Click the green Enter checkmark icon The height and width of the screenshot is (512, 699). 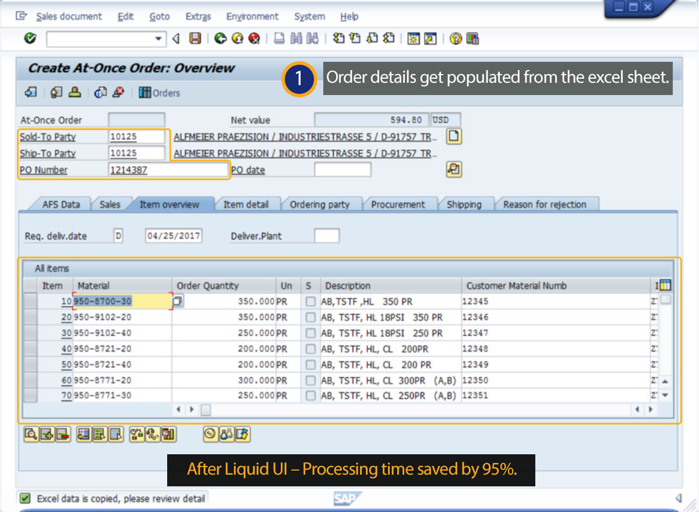coord(30,39)
